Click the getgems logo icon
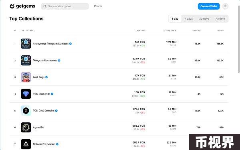 point(12,6)
